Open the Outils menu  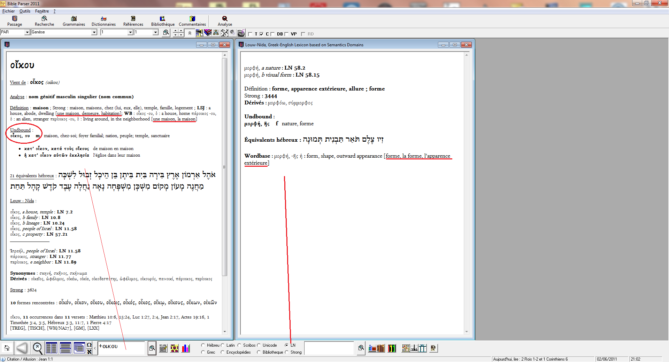coord(25,11)
